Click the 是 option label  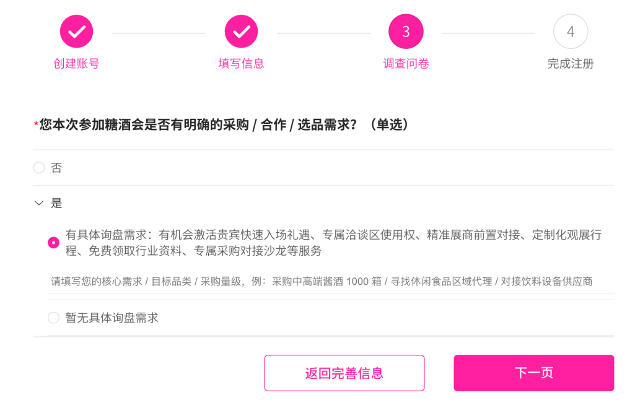(x=57, y=203)
